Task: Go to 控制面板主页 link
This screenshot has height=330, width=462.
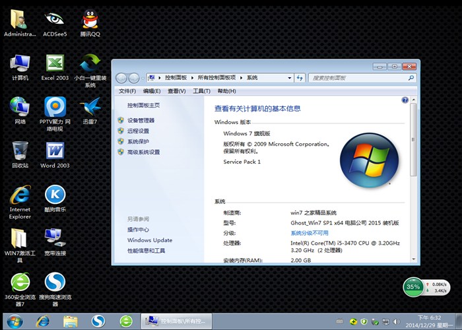Action: (143, 105)
